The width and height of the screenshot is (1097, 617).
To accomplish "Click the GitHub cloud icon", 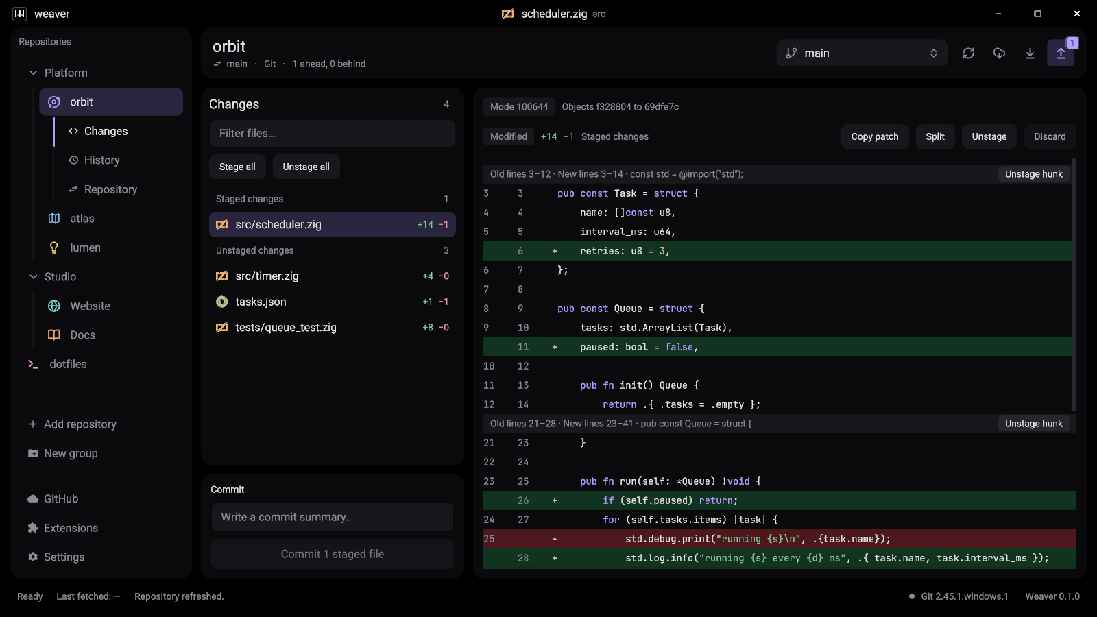I will tap(33, 499).
